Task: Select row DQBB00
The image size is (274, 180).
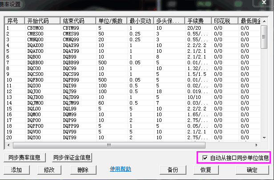Action: (133, 63)
